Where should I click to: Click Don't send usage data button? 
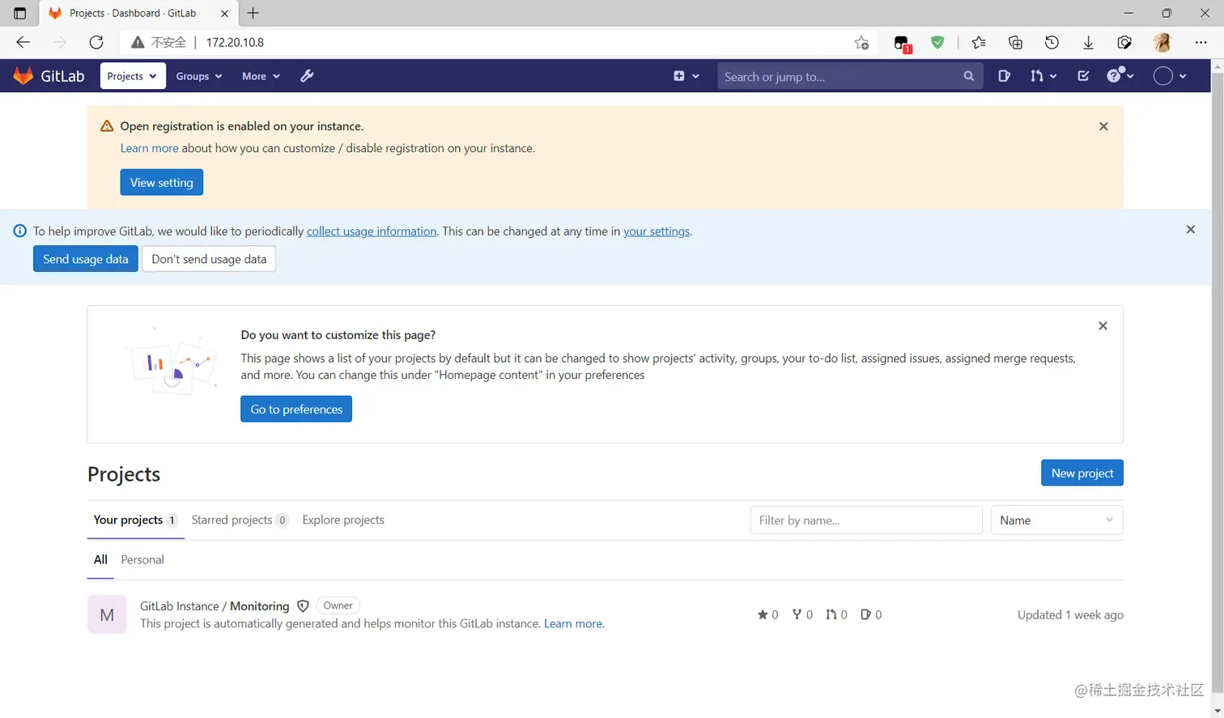[209, 259]
